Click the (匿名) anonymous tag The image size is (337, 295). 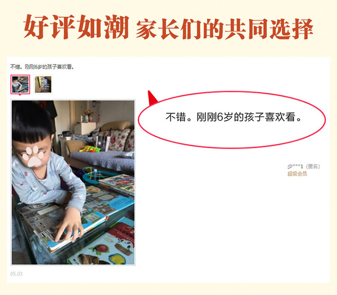pos(313,166)
